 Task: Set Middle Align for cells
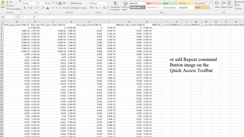[57, 3]
